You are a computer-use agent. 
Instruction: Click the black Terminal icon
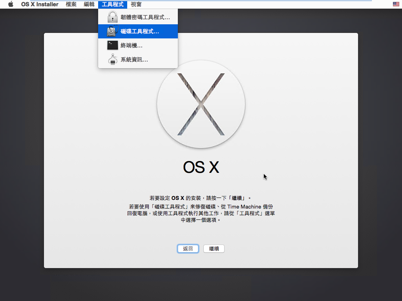(113, 45)
